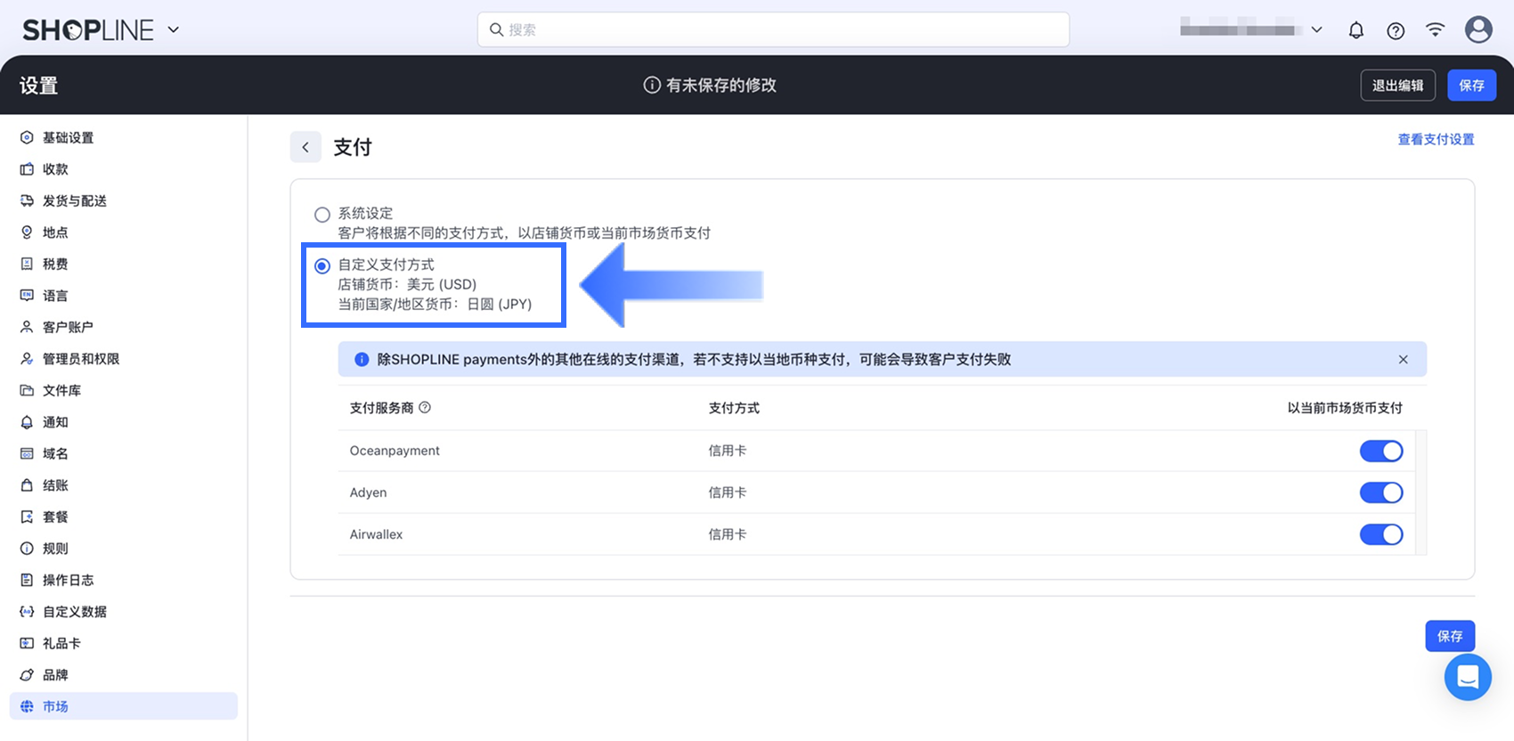Click the 客户账户 person icon

(27, 327)
